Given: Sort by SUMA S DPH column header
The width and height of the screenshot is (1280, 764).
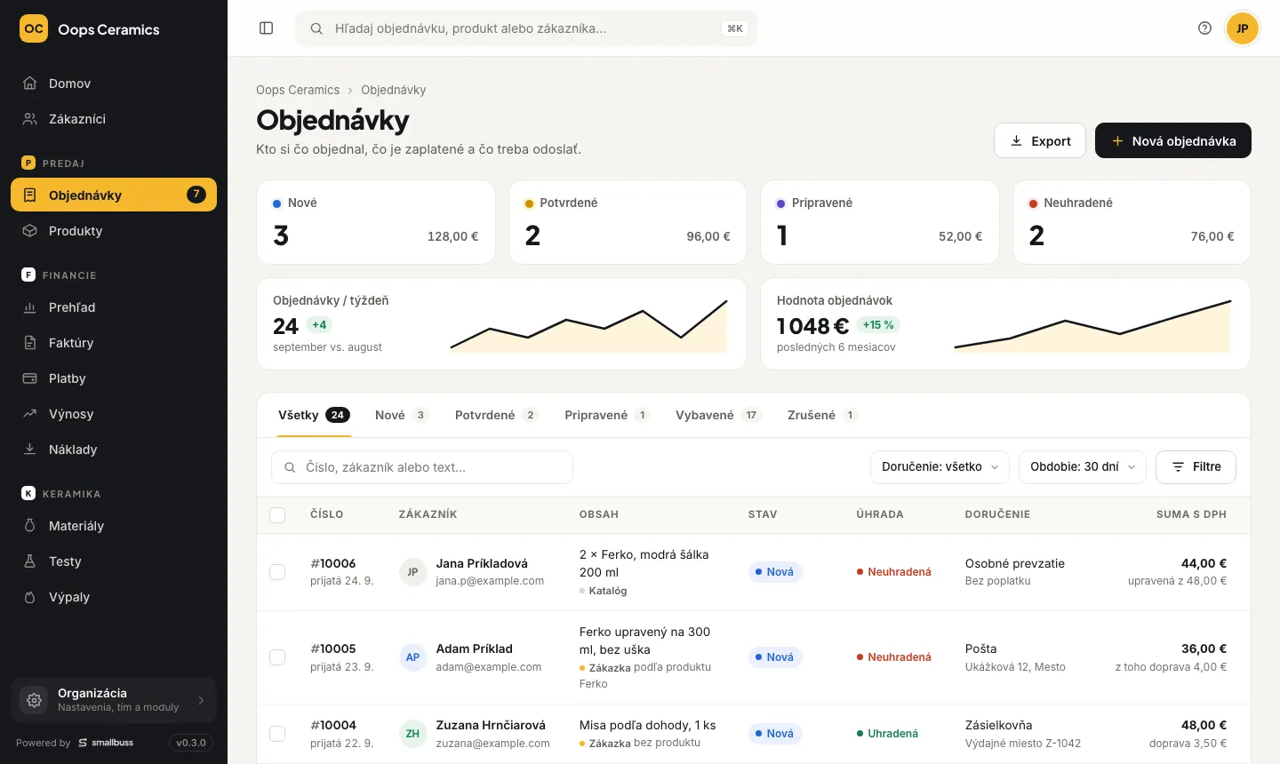Looking at the screenshot, I should (x=1191, y=514).
